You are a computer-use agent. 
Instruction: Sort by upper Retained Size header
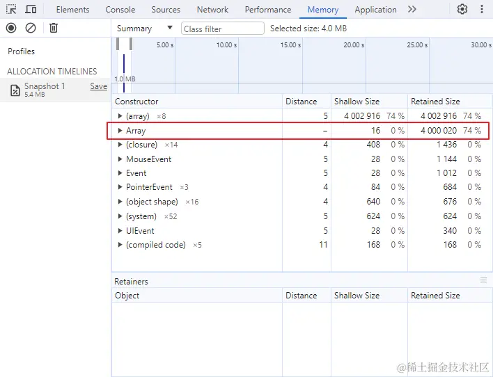450,101
